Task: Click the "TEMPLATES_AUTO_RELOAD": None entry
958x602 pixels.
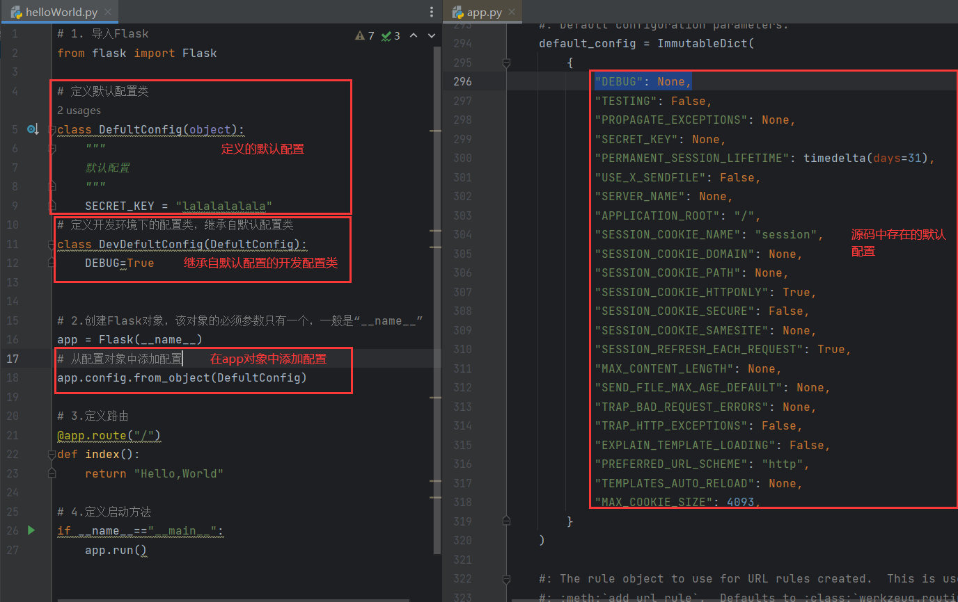Action: click(699, 483)
